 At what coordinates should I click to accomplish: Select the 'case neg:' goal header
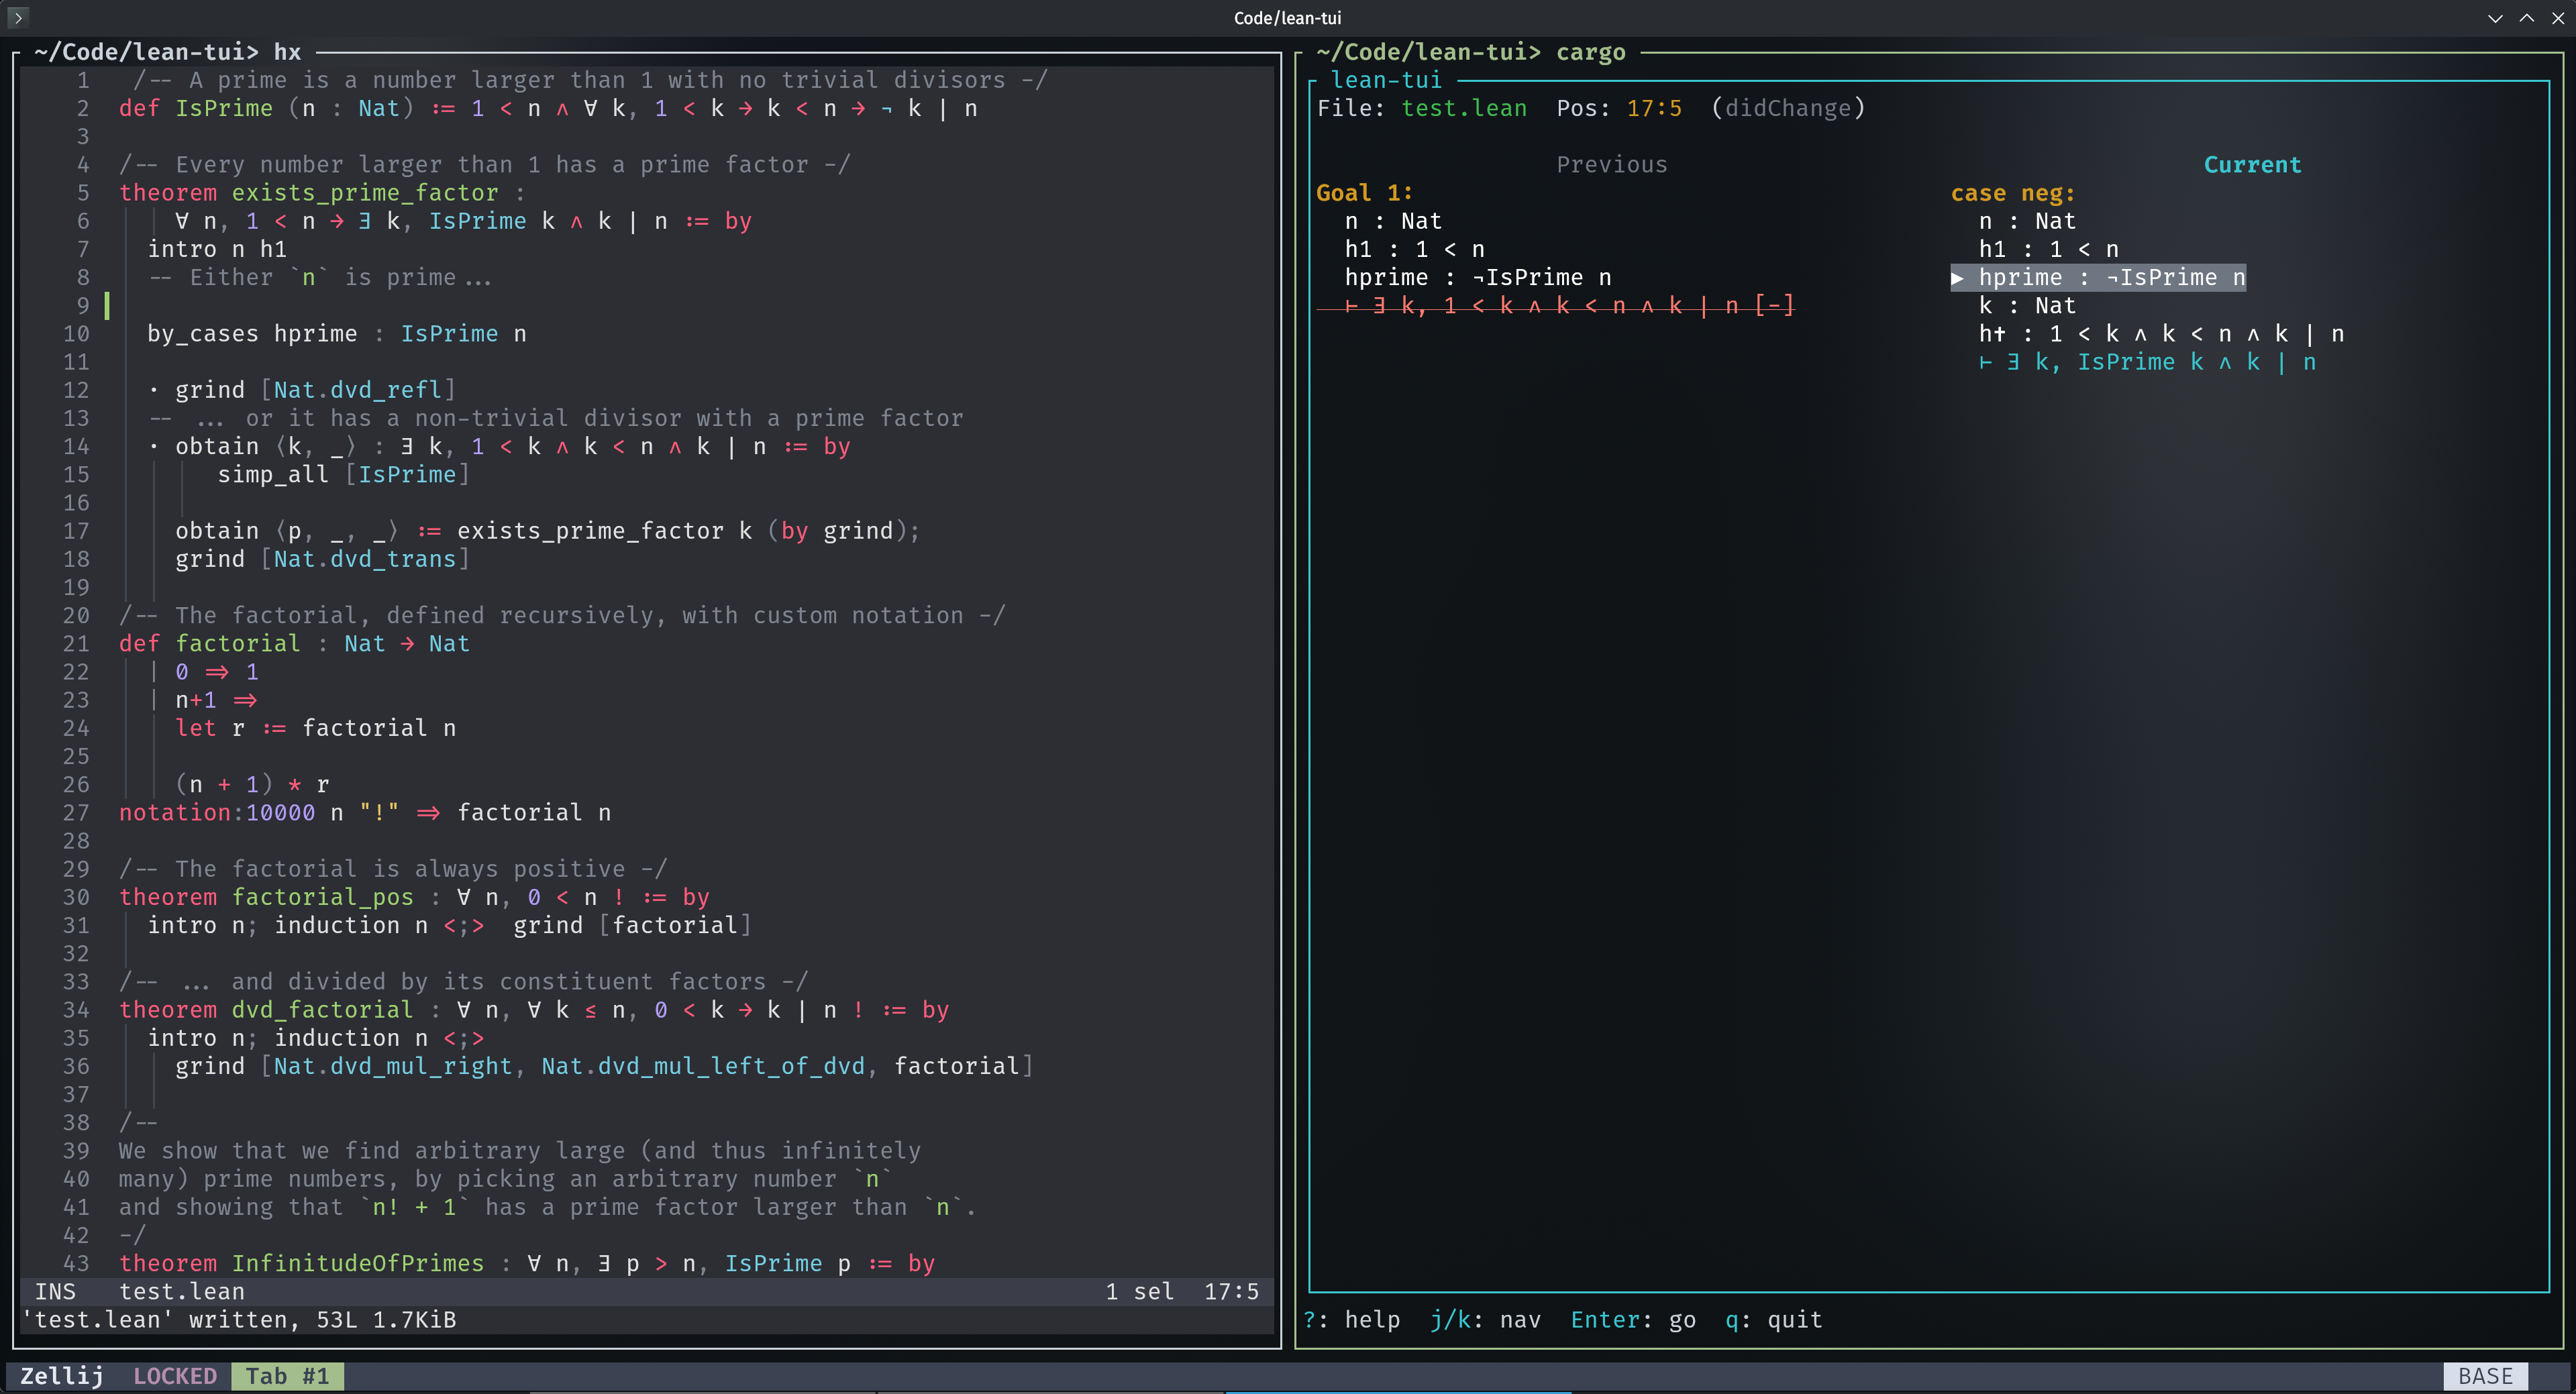[x=2012, y=193]
